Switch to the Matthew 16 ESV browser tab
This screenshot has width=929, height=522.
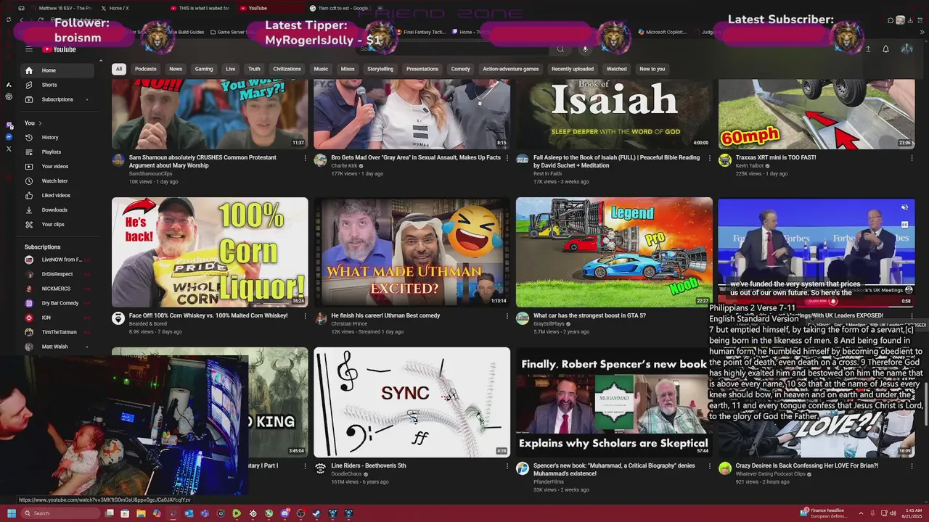click(x=62, y=8)
